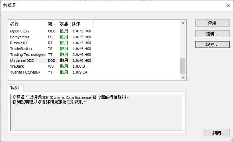Viewport: 234px width, 142px height.
Task: Click version 1.0.0.0 of WeBank
Action: [79, 66]
